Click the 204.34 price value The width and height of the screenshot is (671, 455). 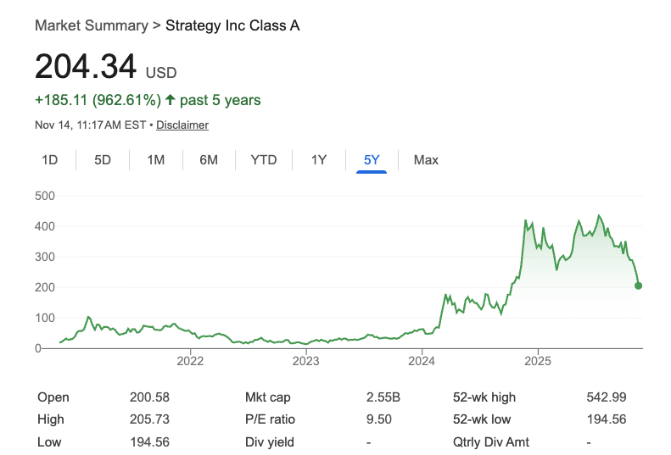(x=85, y=68)
